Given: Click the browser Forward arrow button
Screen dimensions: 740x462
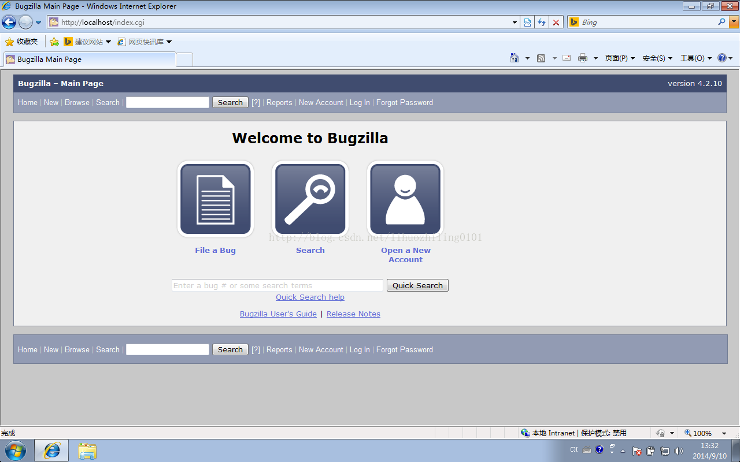Looking at the screenshot, I should [x=25, y=23].
